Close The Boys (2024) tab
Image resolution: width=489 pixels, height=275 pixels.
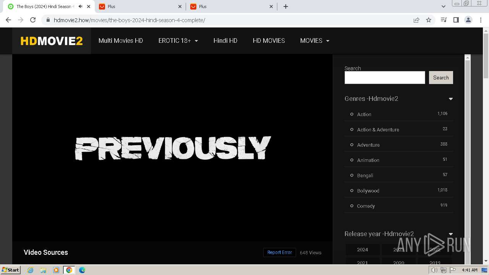89,6
